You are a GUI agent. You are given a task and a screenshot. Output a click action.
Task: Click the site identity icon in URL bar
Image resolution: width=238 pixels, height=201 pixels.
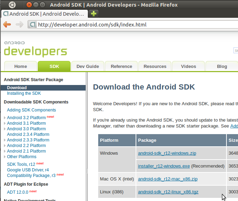coord(33,24)
